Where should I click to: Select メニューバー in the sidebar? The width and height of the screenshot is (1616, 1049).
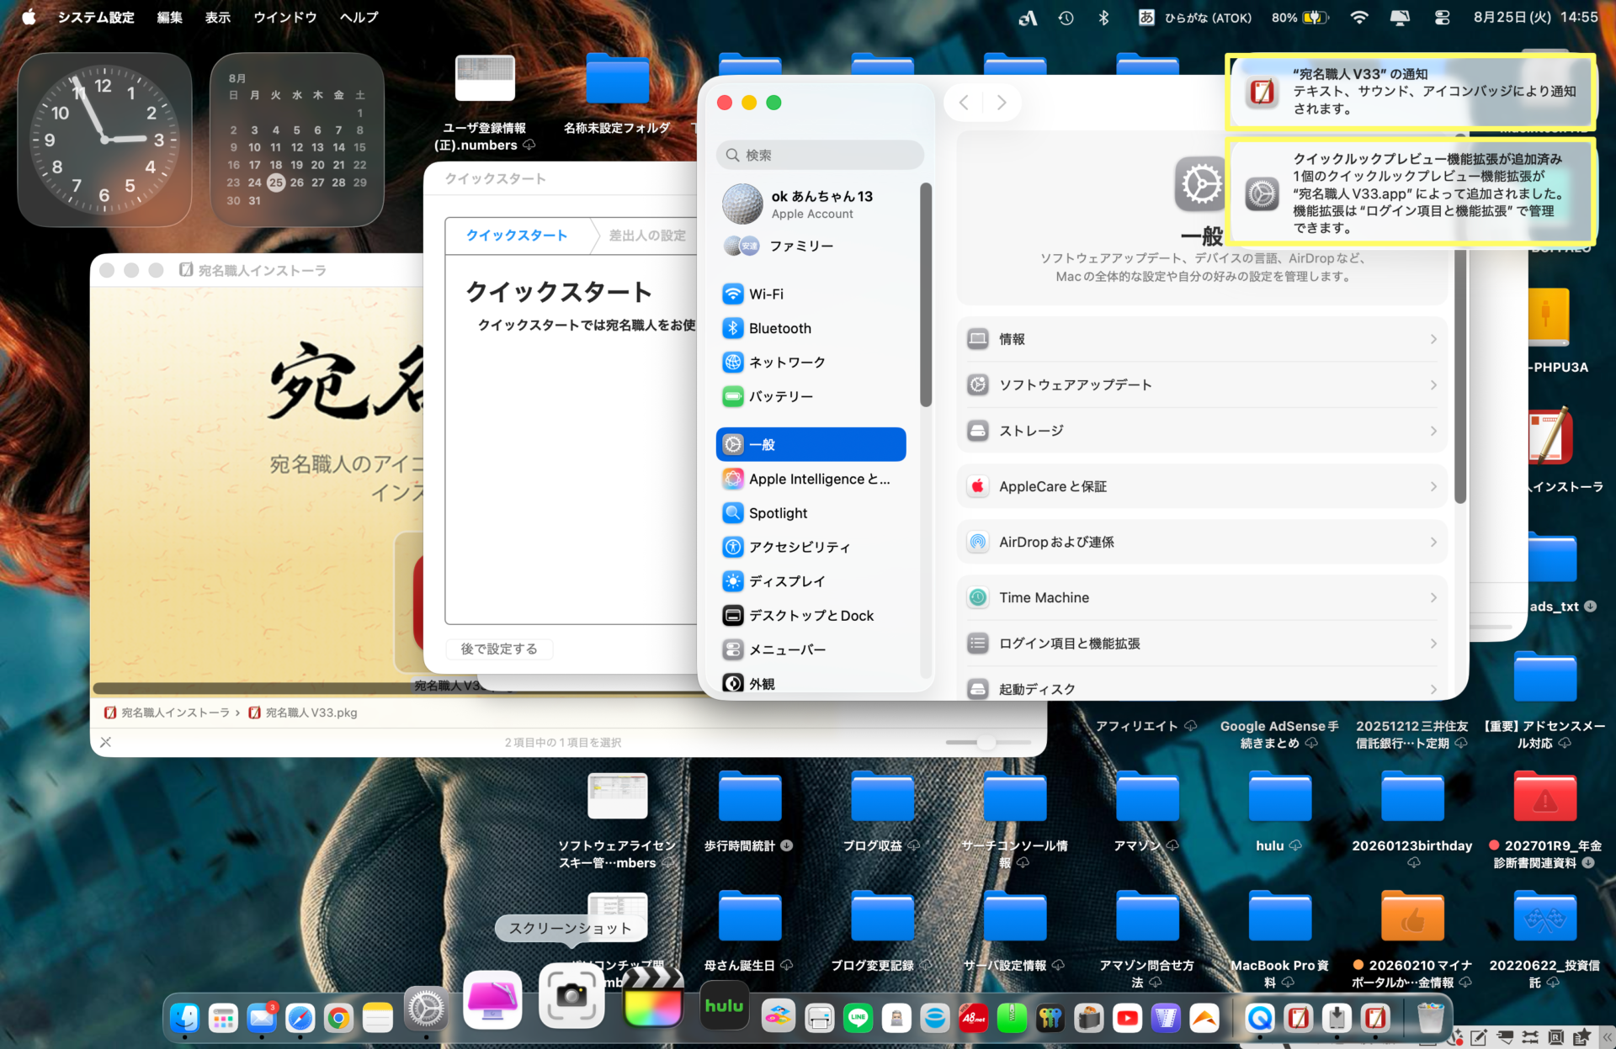(x=811, y=649)
